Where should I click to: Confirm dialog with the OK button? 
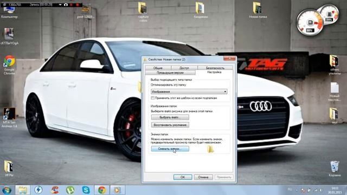183,177
